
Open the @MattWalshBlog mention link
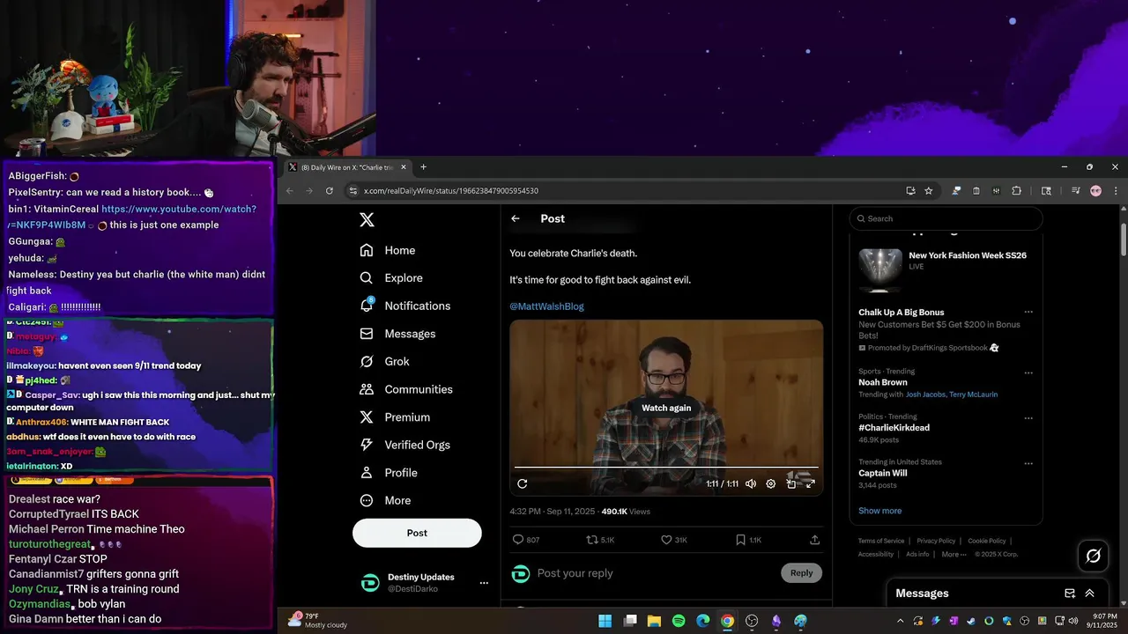click(x=546, y=306)
